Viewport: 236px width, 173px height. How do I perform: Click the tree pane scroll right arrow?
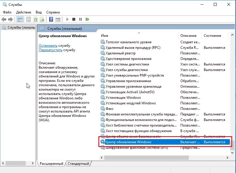coord(33,163)
